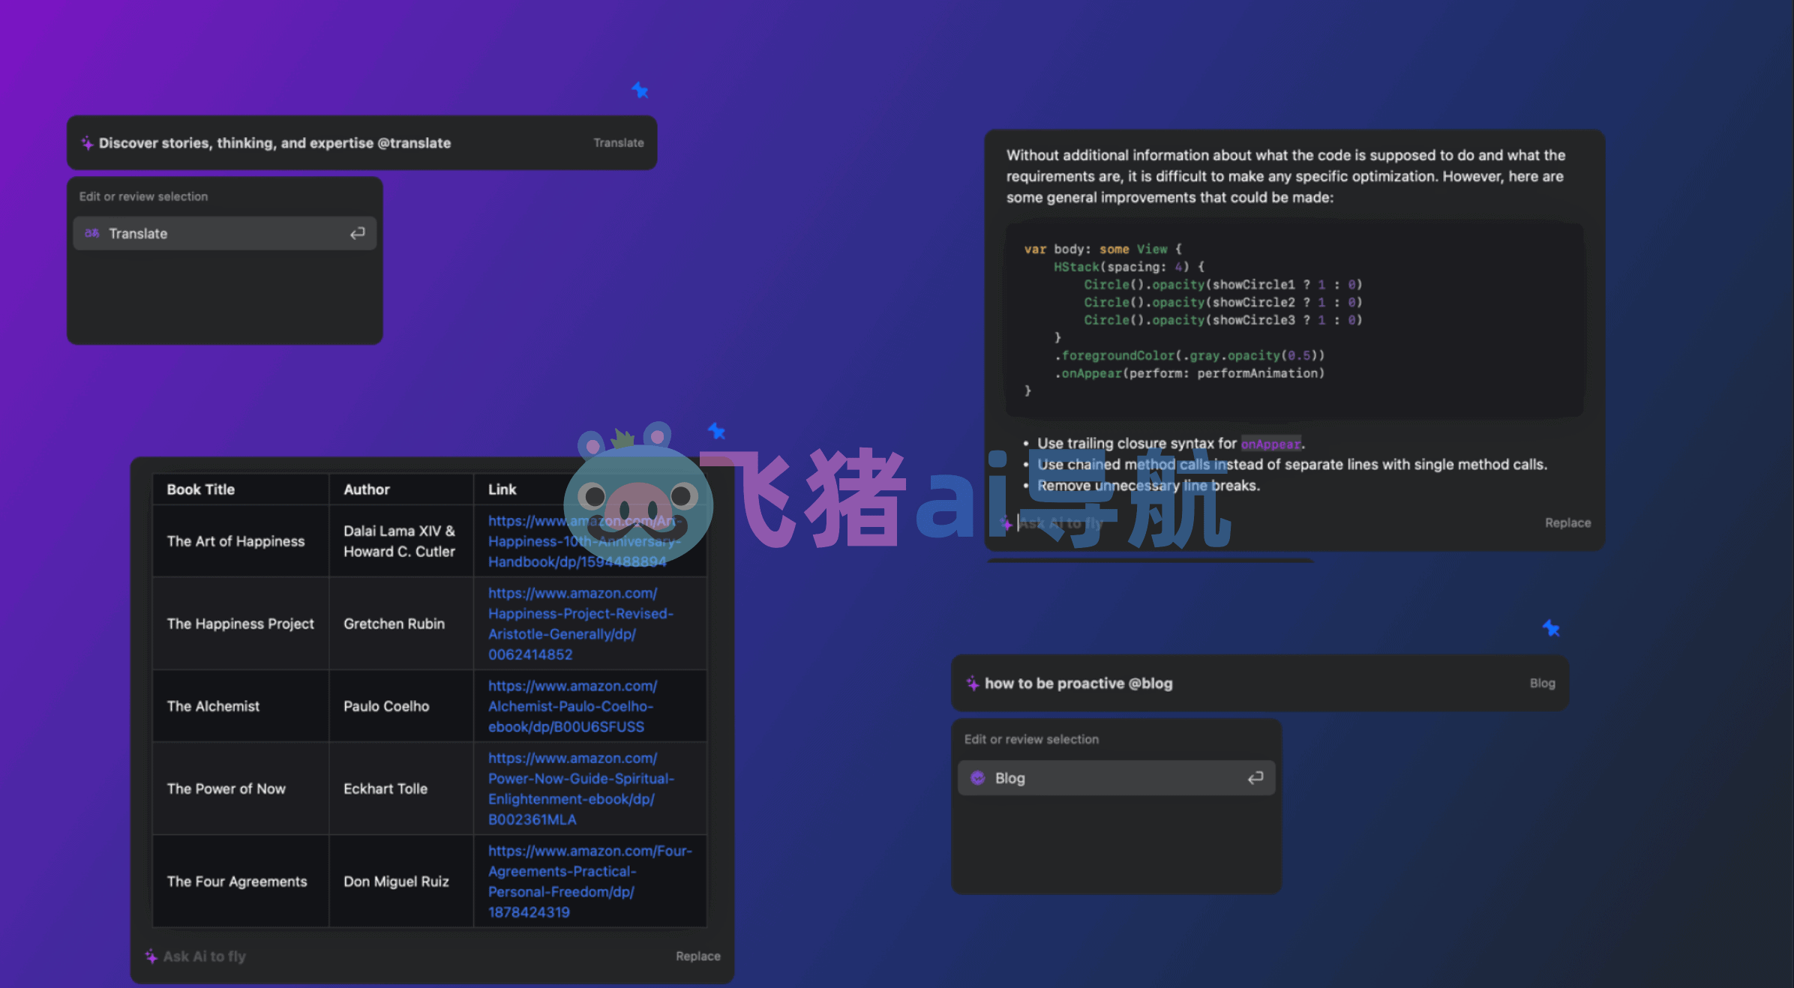This screenshot has width=1794, height=988.
Task: Open The Four Agreements Amazon link
Action: tap(590, 882)
